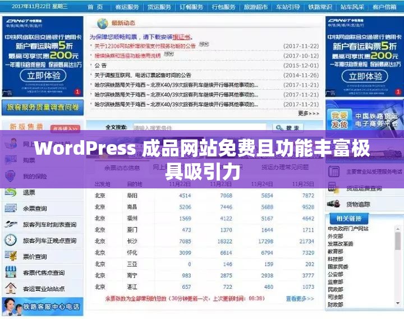Open the 旅客列车时刻表查询 train icon
404x319 pixels.
tap(11, 224)
